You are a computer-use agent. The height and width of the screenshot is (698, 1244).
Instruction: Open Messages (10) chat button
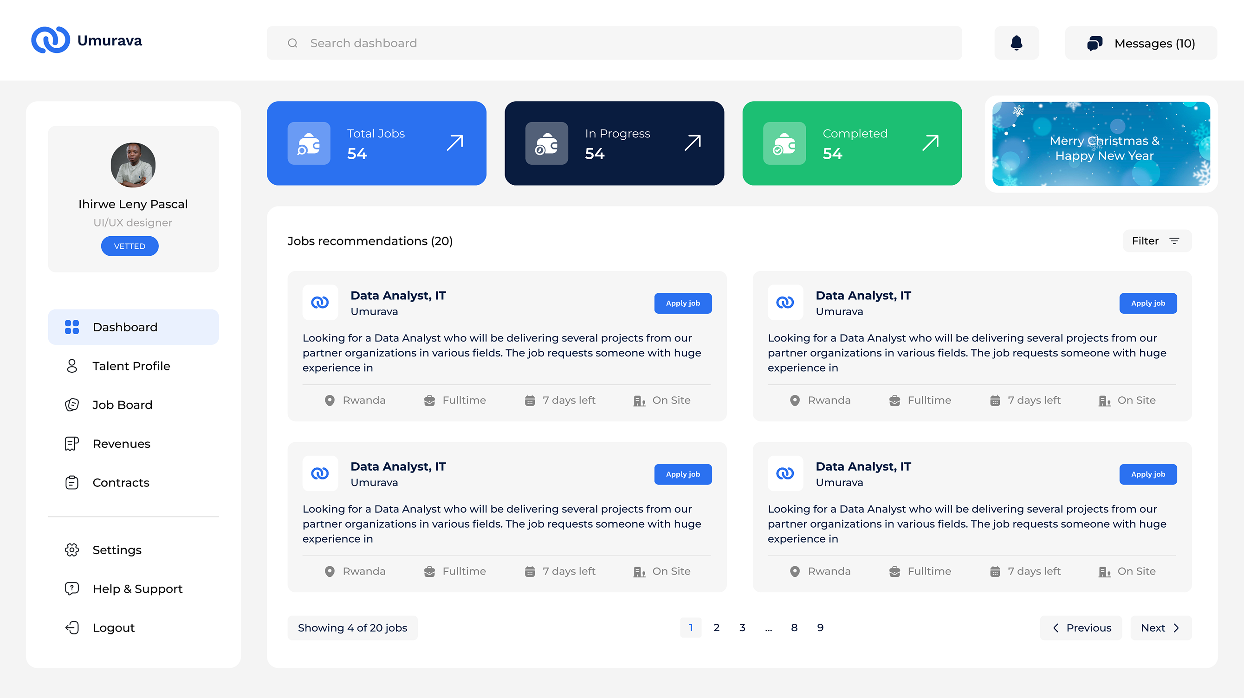[x=1140, y=43]
